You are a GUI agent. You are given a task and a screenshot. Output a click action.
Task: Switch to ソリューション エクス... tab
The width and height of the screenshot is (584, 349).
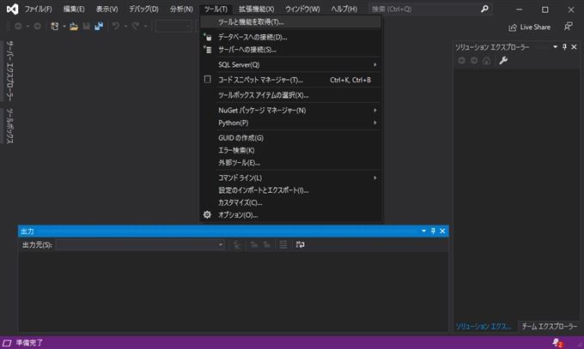click(484, 327)
